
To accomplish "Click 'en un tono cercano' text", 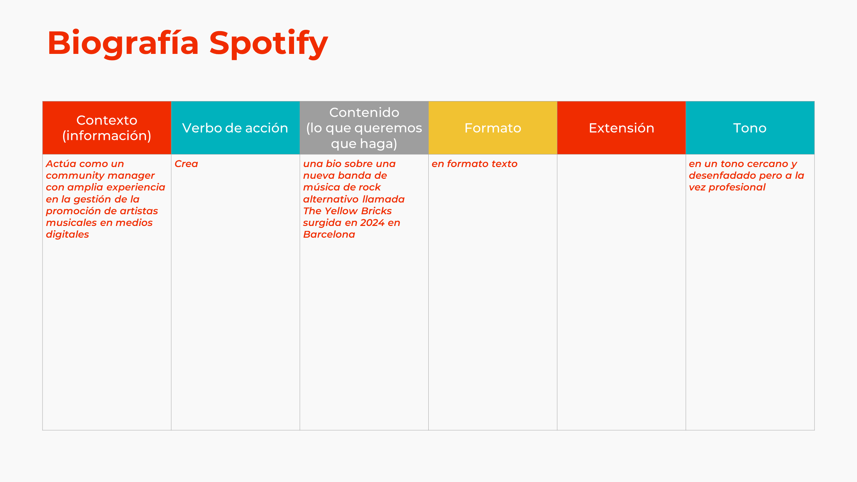I will 742,164.
